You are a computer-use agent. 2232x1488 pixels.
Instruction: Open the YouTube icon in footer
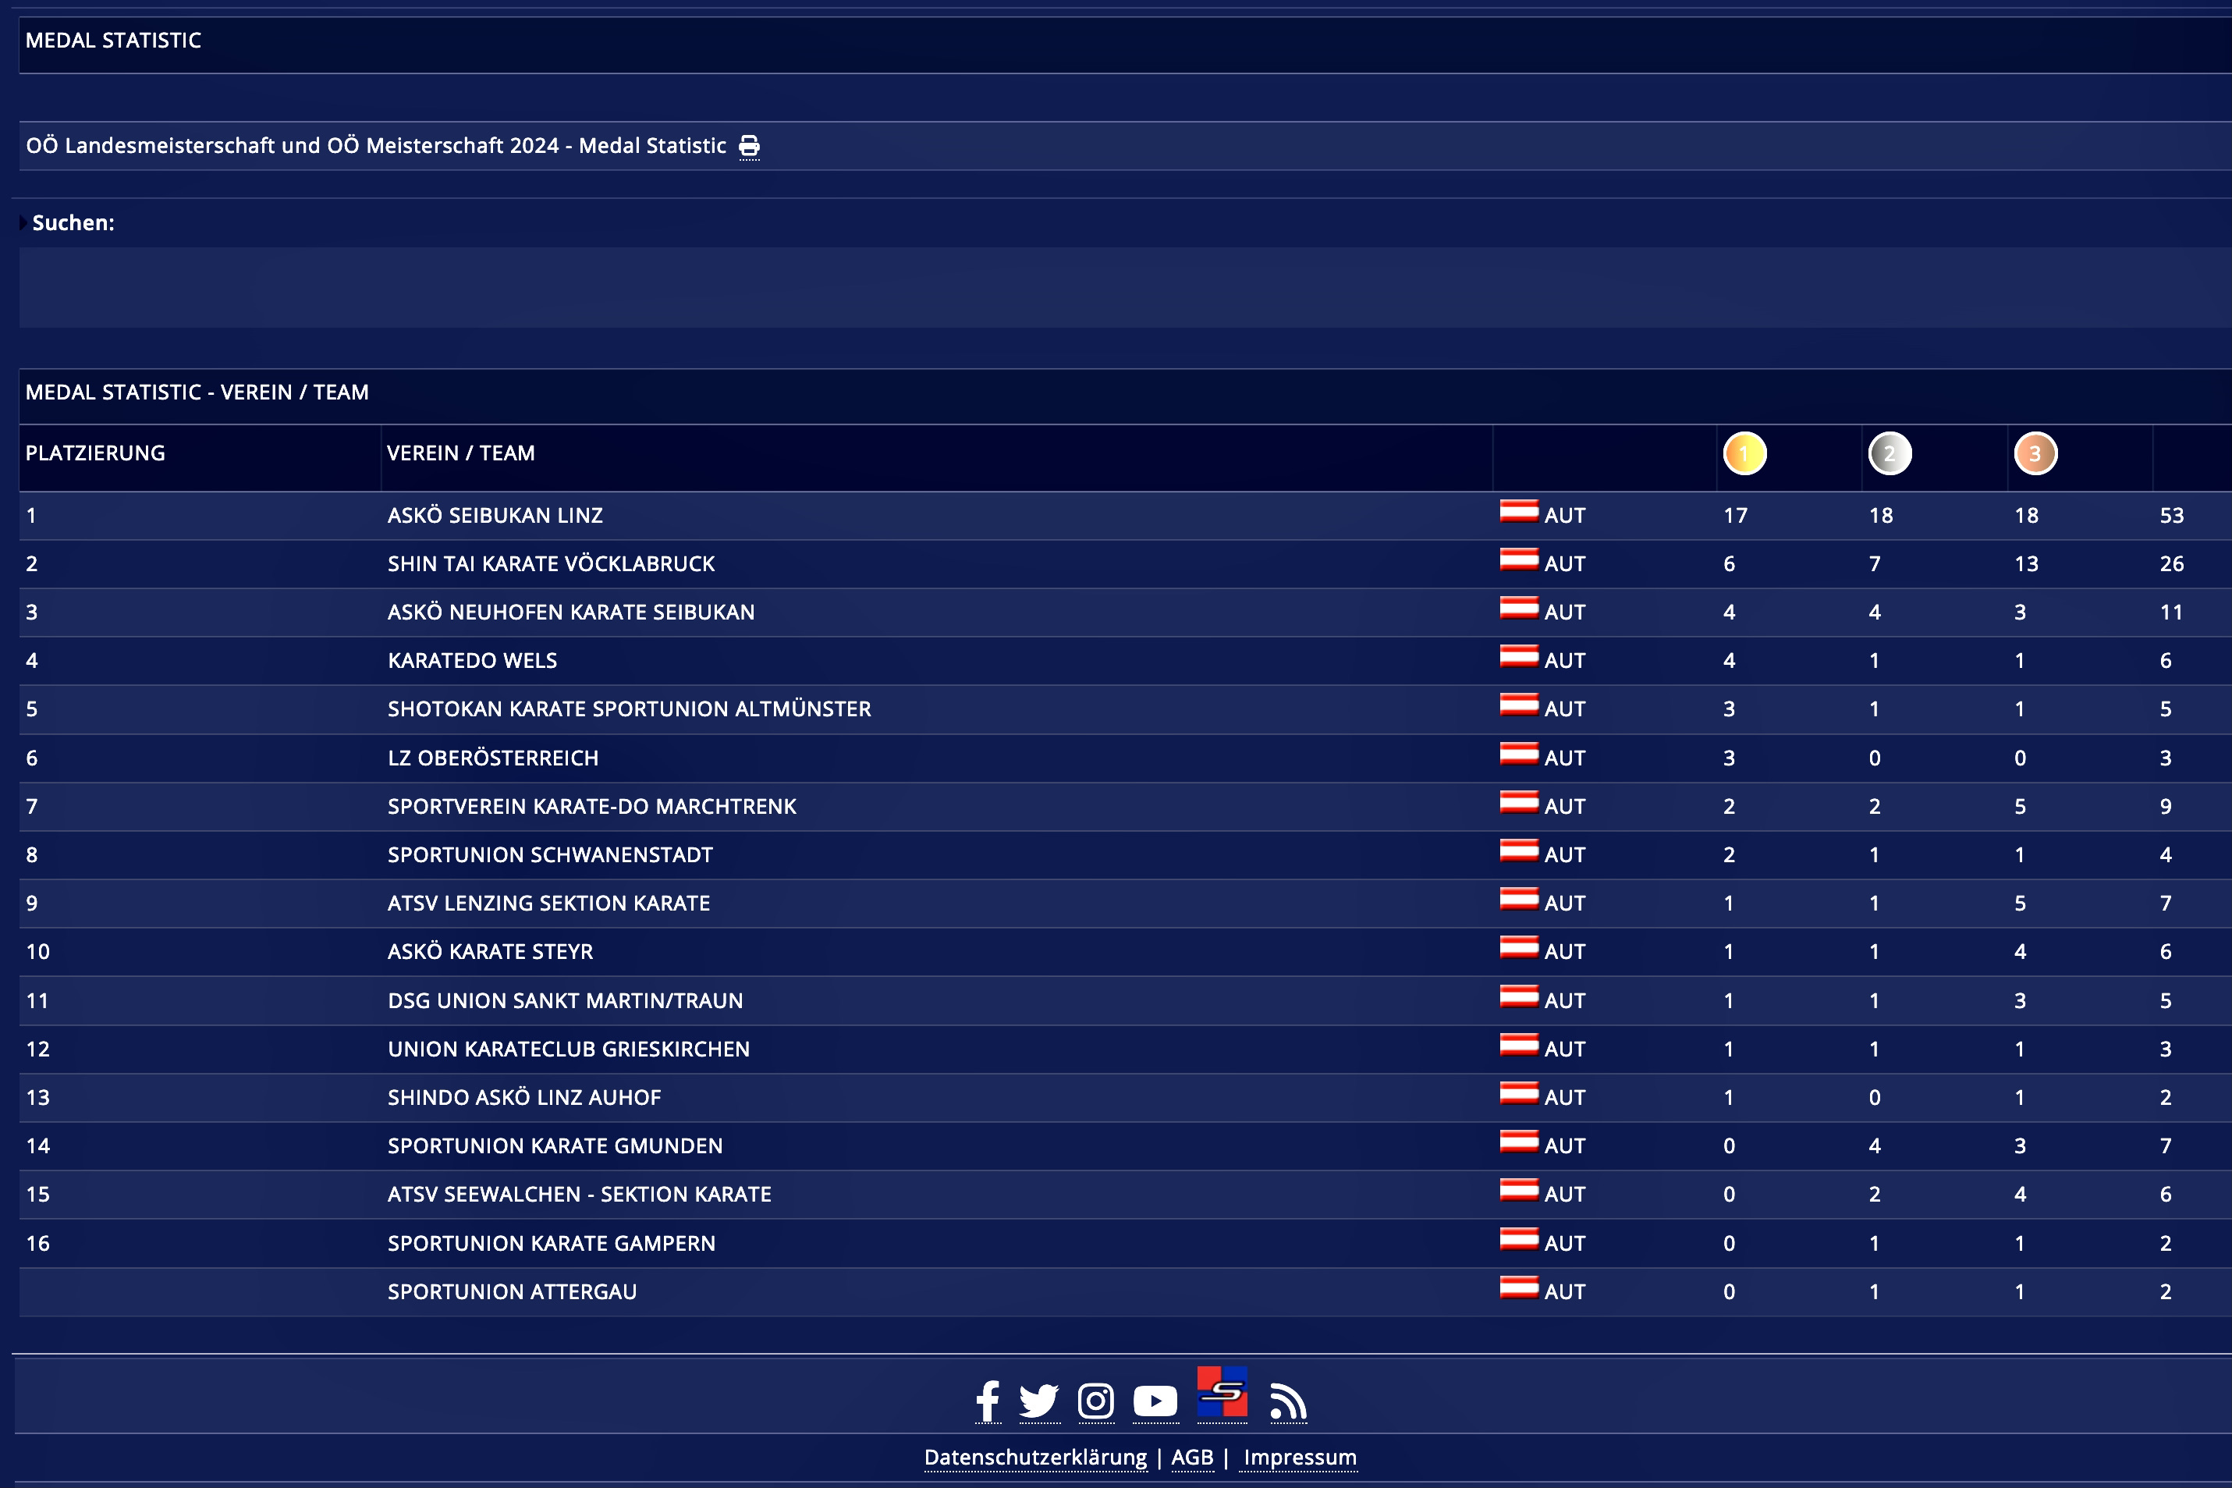[1155, 1401]
